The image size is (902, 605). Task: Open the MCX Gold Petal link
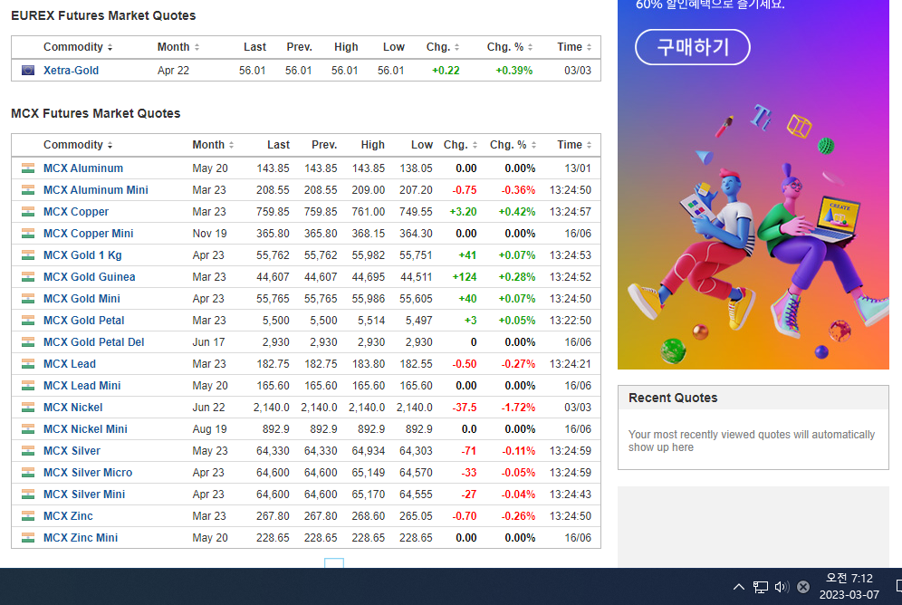point(83,321)
